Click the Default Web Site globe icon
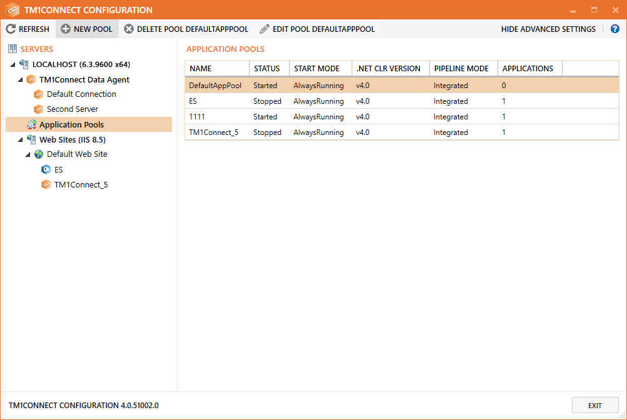This screenshot has width=627, height=420. tap(39, 154)
